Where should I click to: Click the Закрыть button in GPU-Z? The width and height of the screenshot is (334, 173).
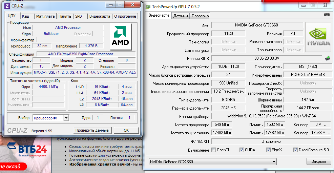(319, 161)
